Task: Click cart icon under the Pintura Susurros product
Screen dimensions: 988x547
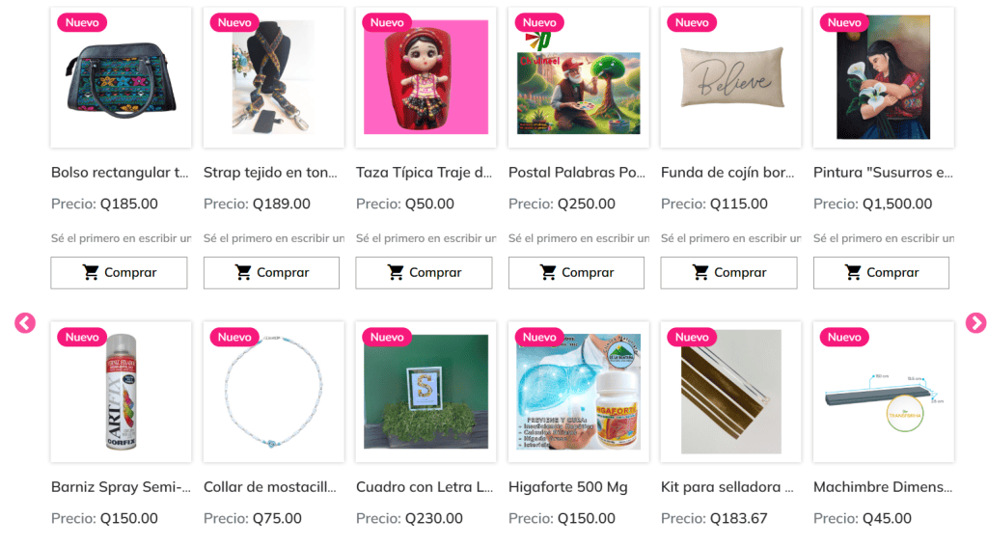Action: 853,272
